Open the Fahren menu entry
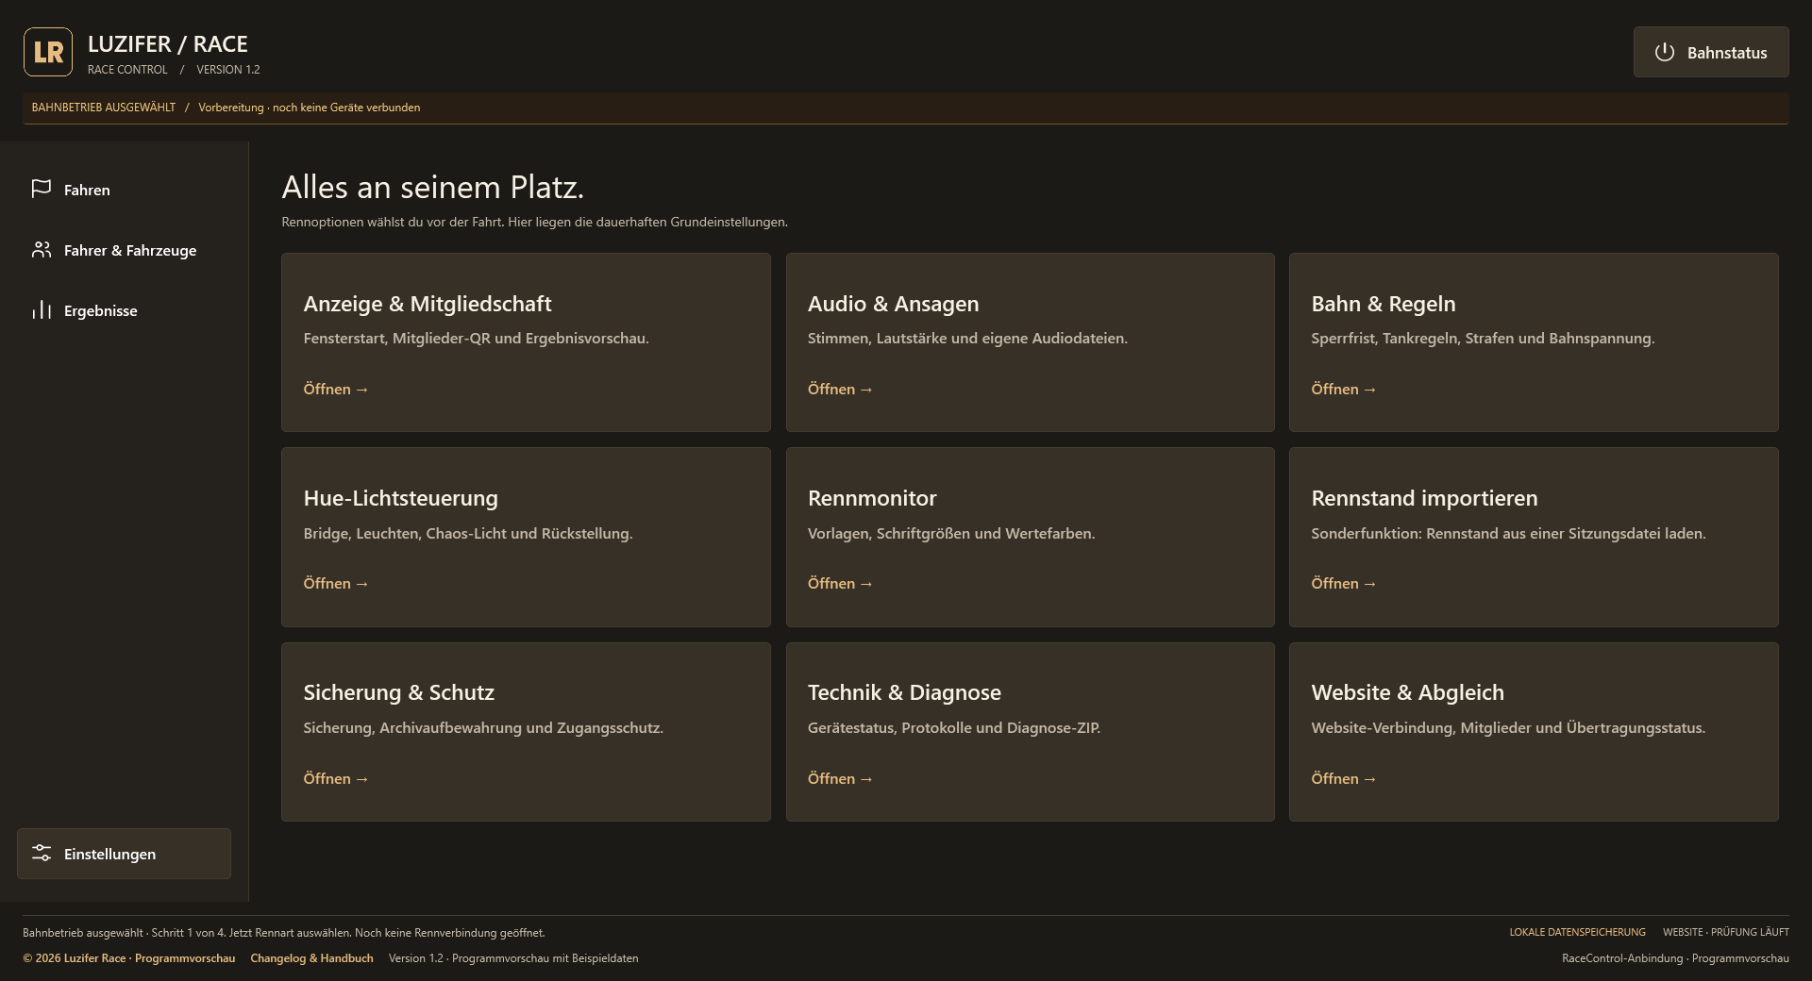This screenshot has height=981, width=1812. (x=124, y=190)
